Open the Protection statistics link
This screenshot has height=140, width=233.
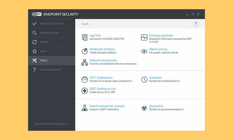[102, 49]
